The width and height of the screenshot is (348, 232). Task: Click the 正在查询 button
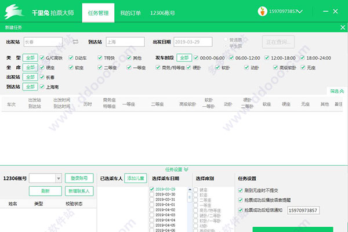click(x=278, y=42)
